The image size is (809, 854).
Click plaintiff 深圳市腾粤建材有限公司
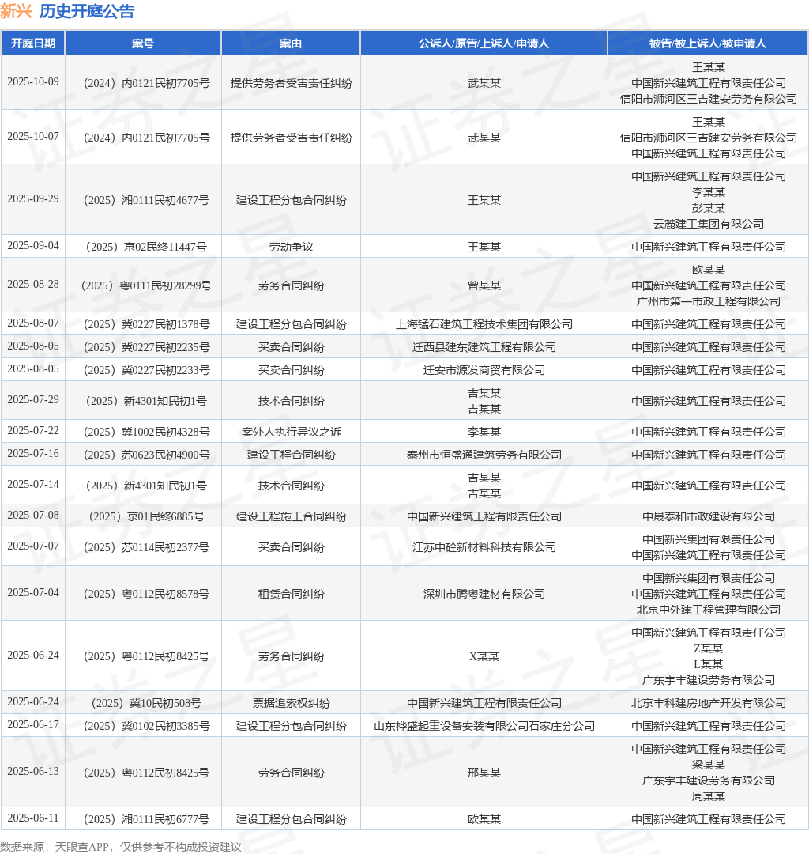pos(484,594)
